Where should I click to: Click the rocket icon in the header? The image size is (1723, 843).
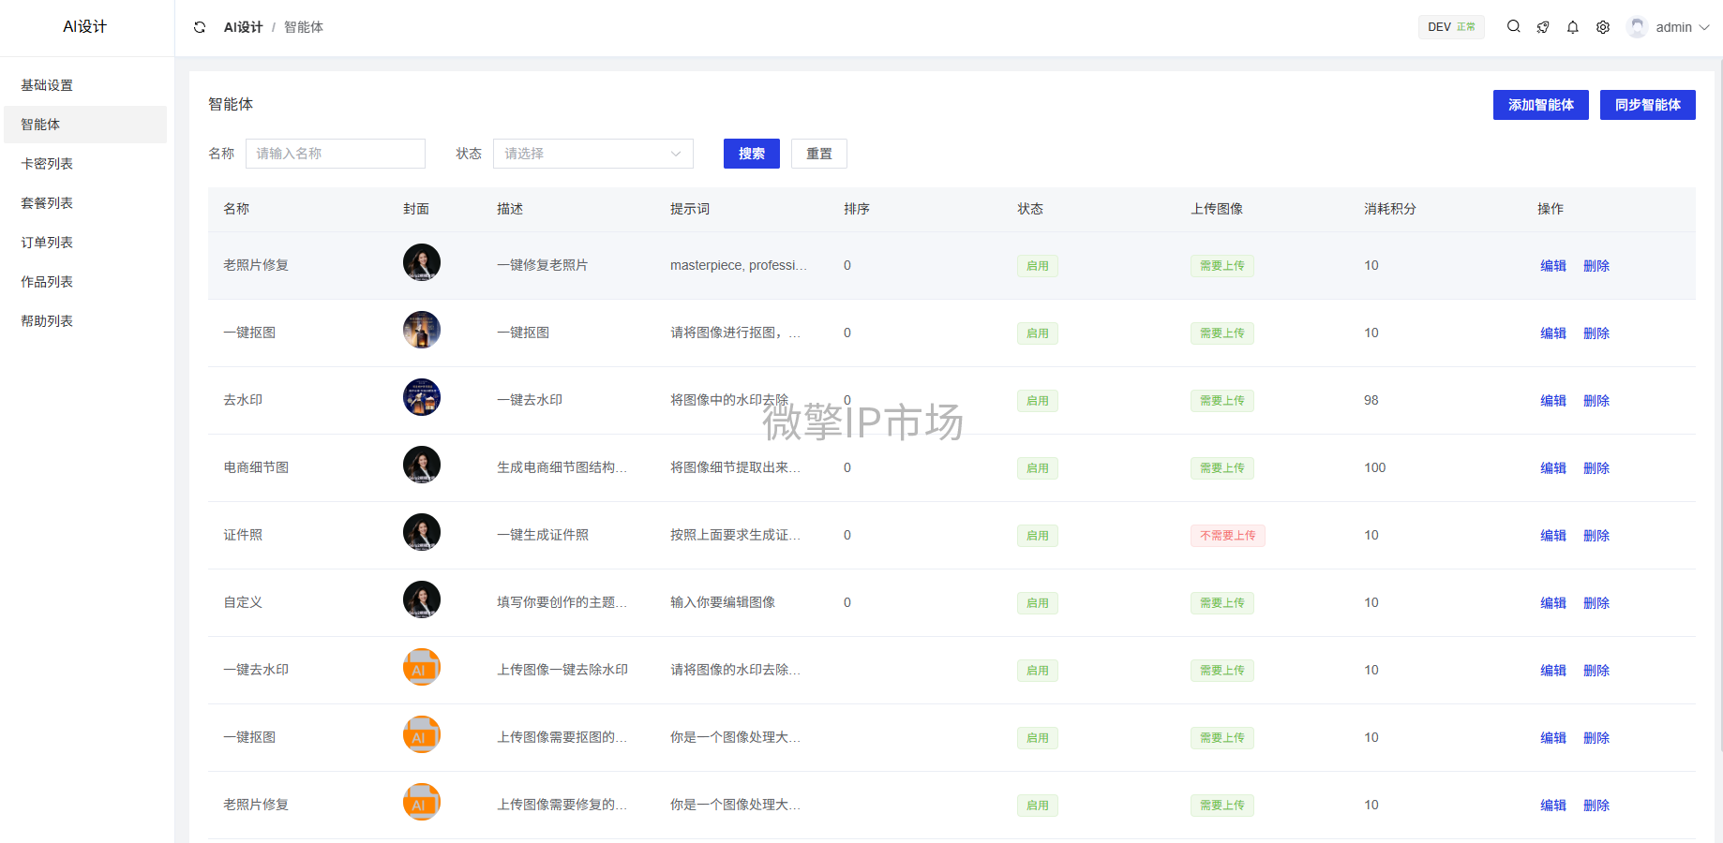click(1543, 27)
